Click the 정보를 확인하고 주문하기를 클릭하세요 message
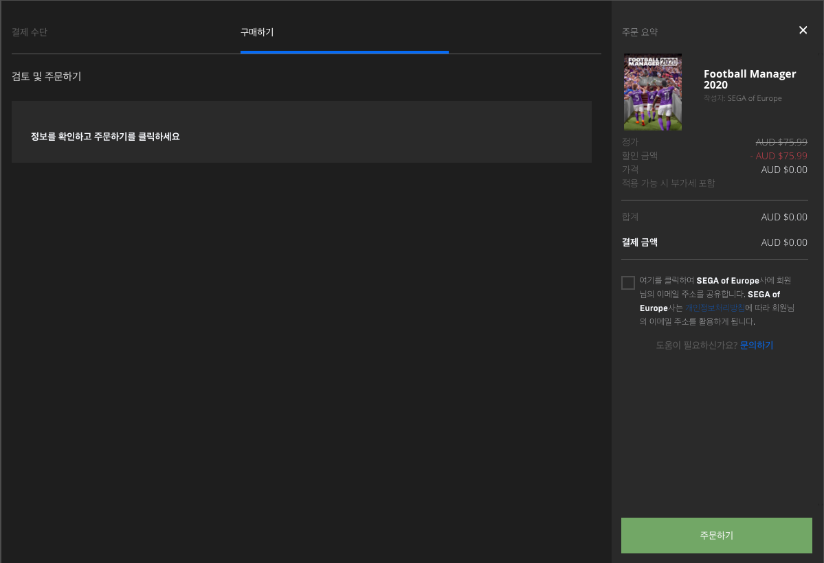 (105, 137)
